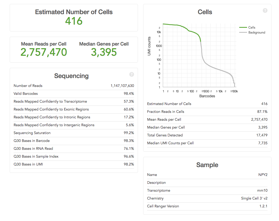The width and height of the screenshot is (279, 221).
Task: Open help for the Cells panel
Action: click(x=265, y=10)
